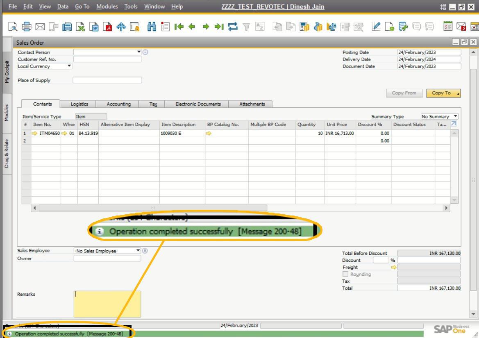Open the Drag & Relate side tab
The width and height of the screenshot is (479, 338).
point(7,154)
